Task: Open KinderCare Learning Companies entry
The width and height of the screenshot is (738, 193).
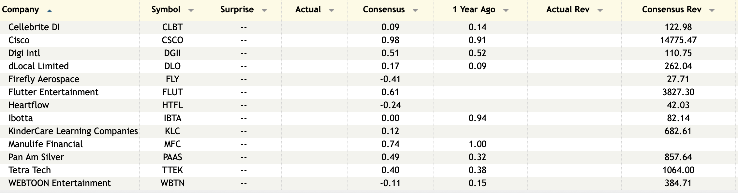Action: coord(73,131)
